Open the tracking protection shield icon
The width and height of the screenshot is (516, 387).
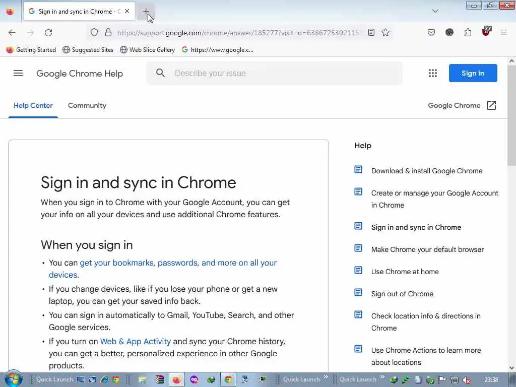tap(94, 32)
